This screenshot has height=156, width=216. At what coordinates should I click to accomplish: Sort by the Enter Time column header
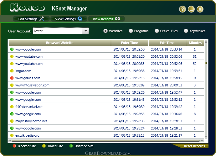tap(130, 43)
